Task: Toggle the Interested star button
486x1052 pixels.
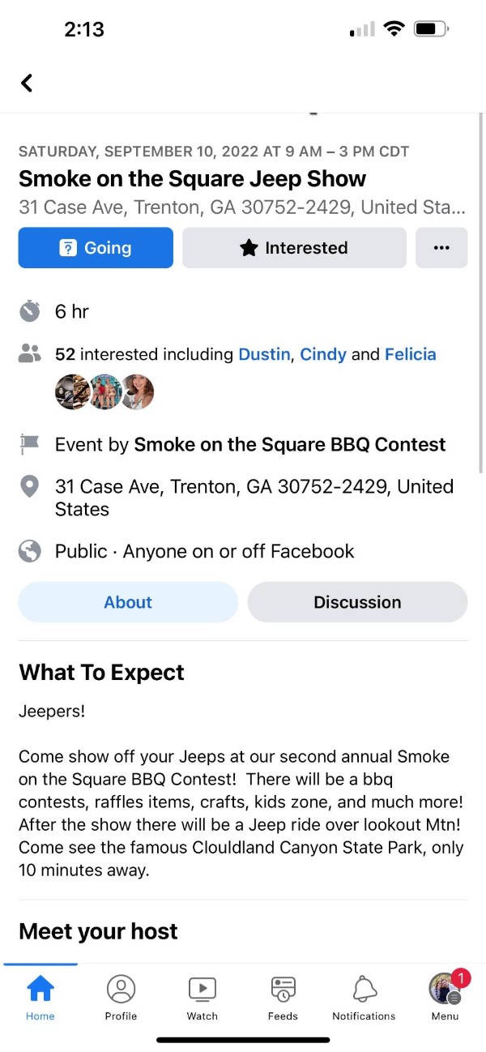Action: click(294, 248)
